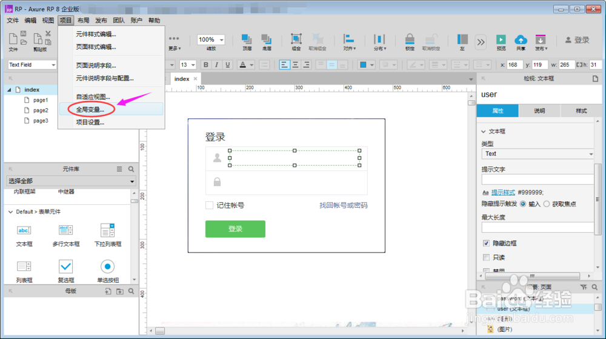
Task: Open the blue fill color swatch
Action: (x=363, y=65)
